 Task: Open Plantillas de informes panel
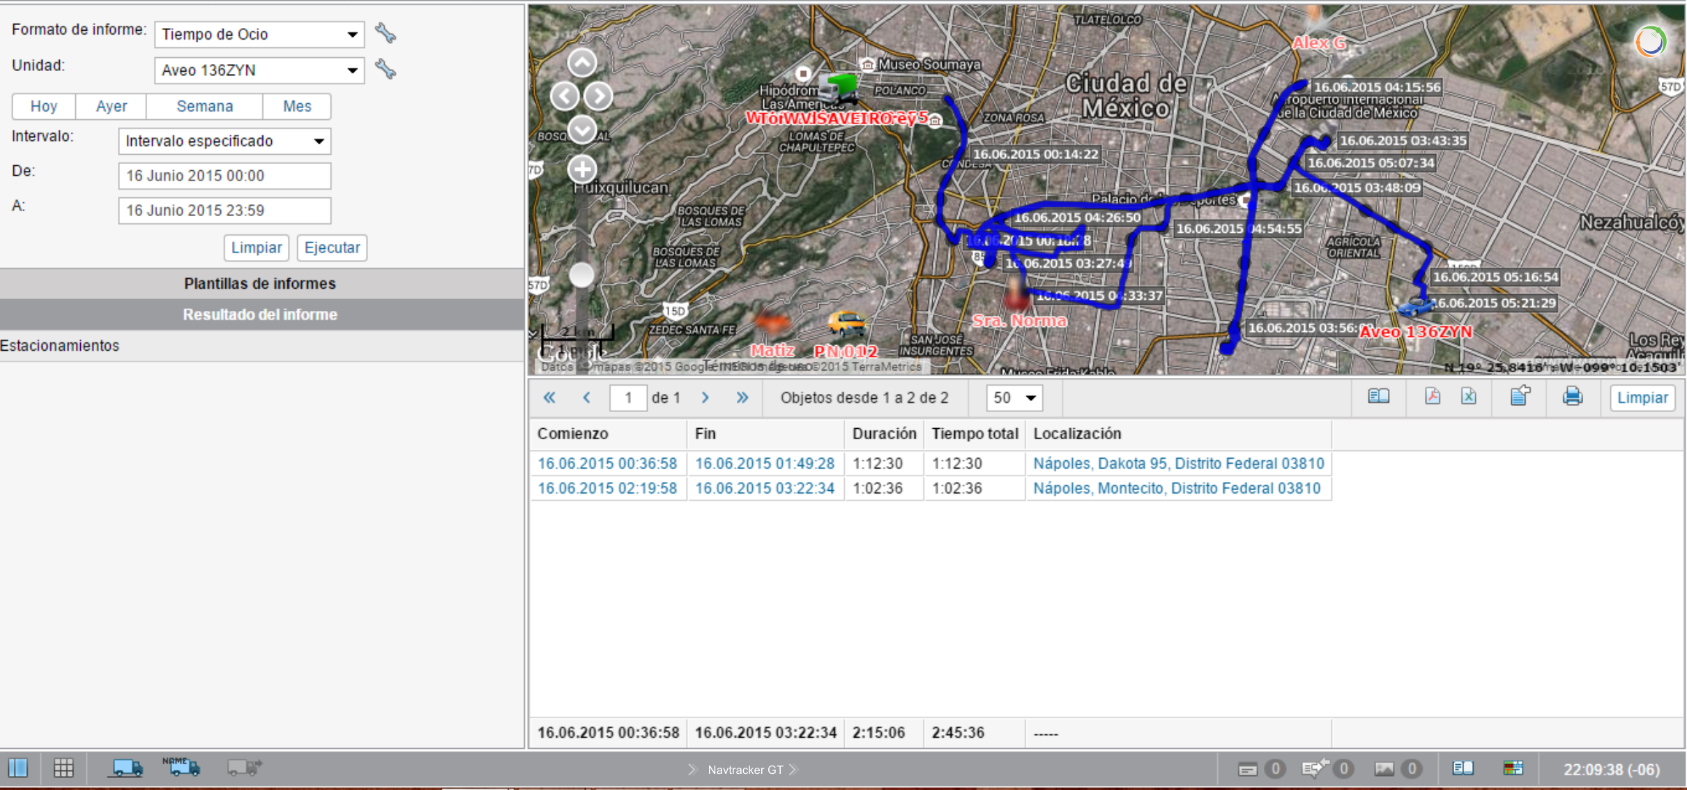[x=260, y=284]
